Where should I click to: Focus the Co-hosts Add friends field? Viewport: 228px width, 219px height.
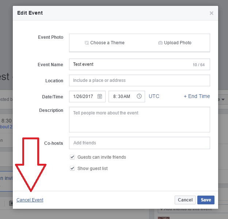pos(139,143)
